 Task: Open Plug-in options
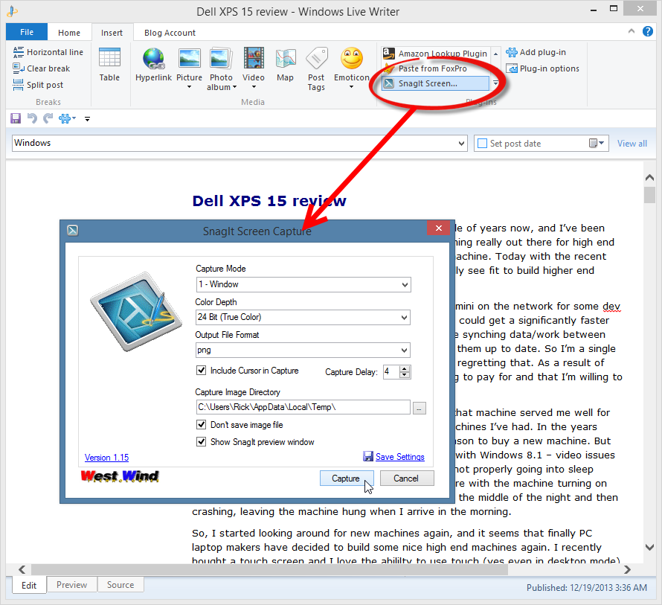tap(543, 68)
